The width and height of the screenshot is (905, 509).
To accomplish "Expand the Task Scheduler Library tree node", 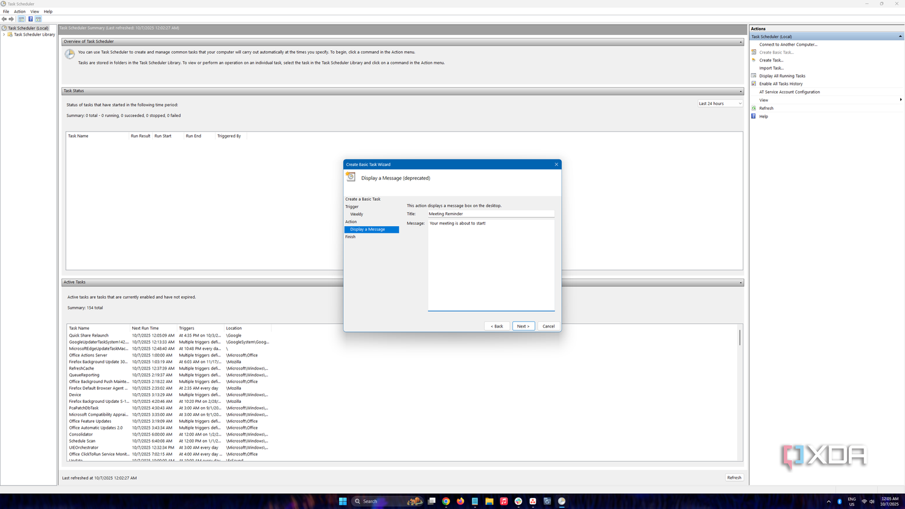I will click(x=4, y=34).
